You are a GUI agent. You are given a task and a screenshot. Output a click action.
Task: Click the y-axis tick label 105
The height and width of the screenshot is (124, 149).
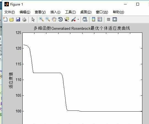pos(18,95)
